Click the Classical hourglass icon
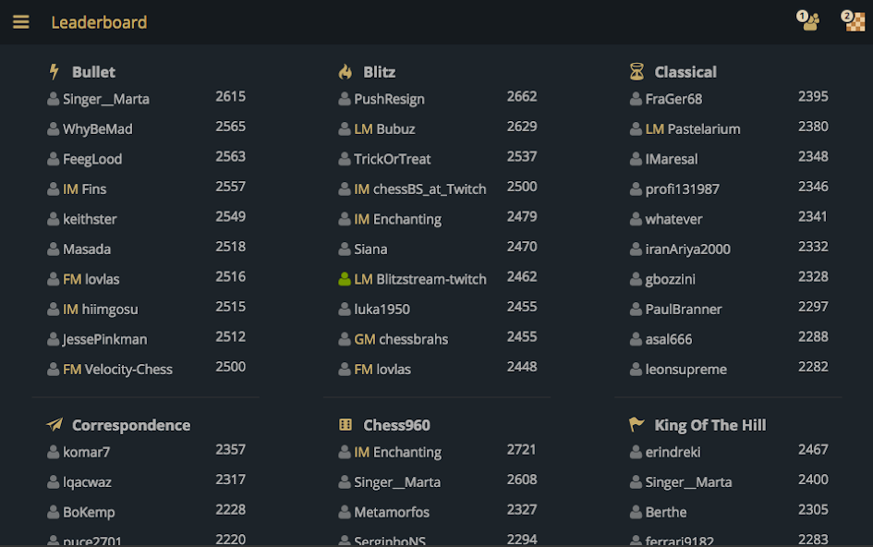This screenshot has width=873, height=547. click(636, 71)
